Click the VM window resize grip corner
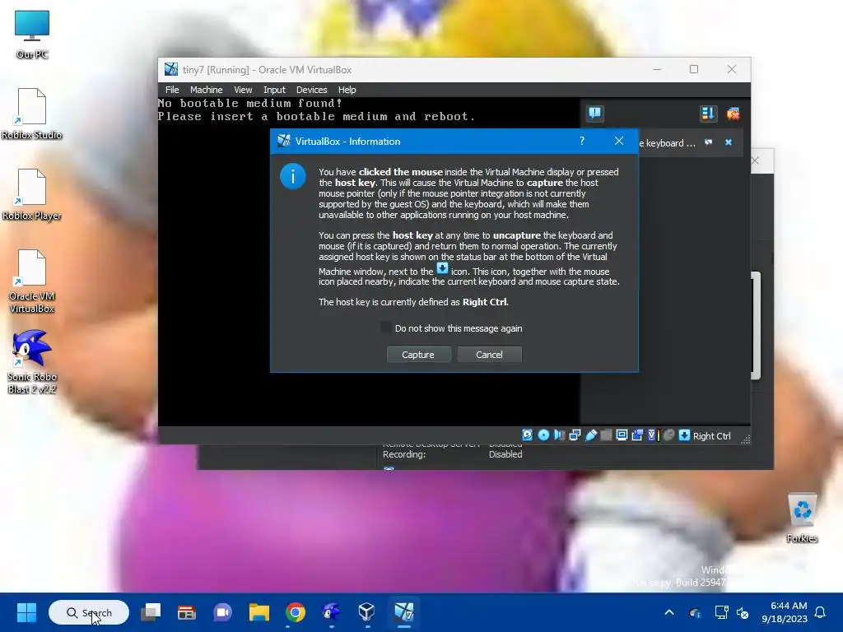The width and height of the screenshot is (843, 632). coord(745,439)
